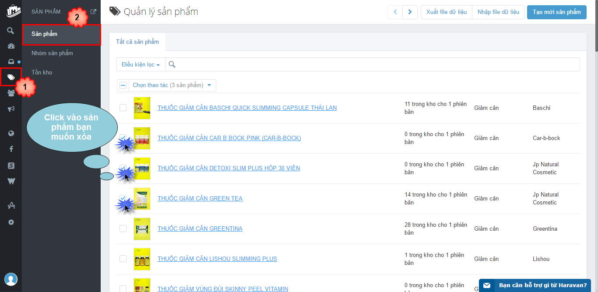
Task: Uncheck the CAR B BOCK PINK product
Action: click(x=123, y=138)
